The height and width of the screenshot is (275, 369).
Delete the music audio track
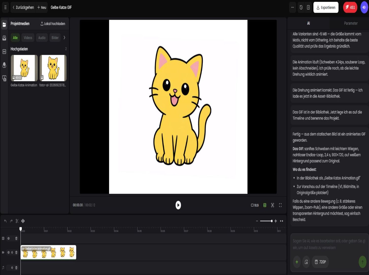(16, 268)
